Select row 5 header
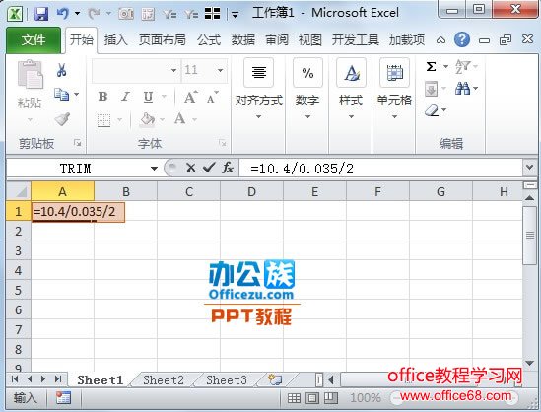 click(x=19, y=290)
